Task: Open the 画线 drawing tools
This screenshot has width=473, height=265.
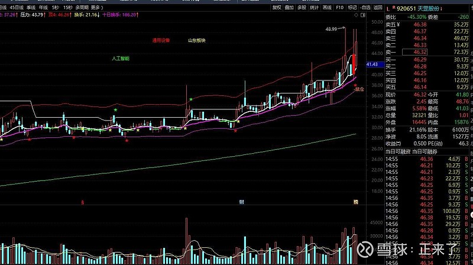Action: point(327,8)
